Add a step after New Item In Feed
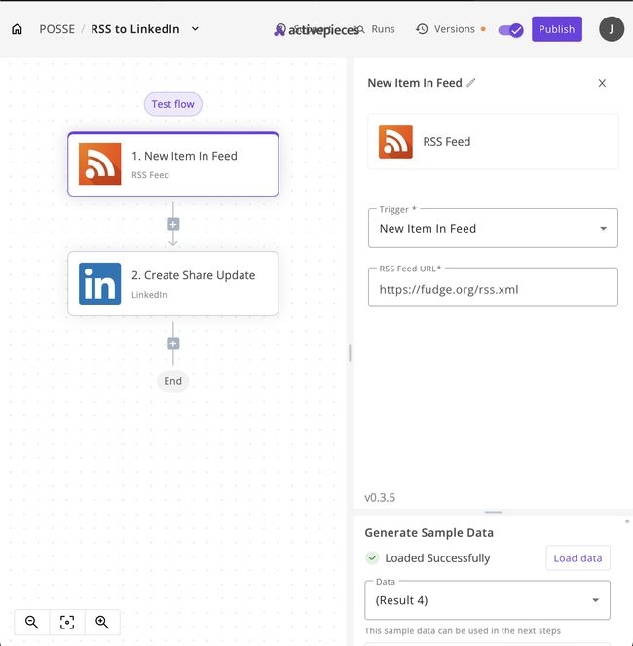Screen dimensions: 633x646 click(173, 225)
